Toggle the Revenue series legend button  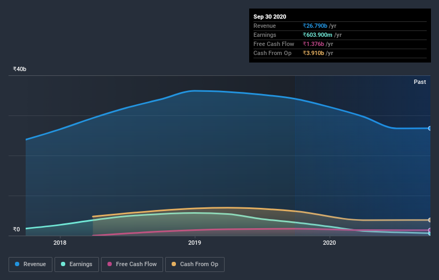click(30, 265)
